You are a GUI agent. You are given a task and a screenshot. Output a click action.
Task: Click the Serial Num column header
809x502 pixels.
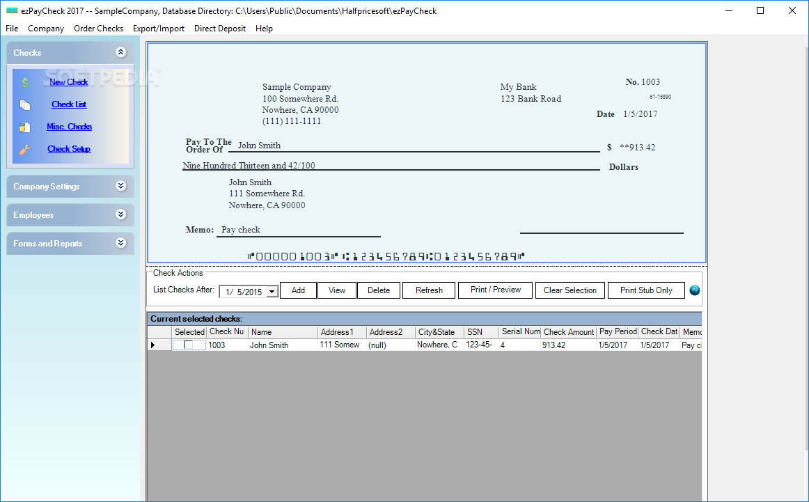coord(520,331)
